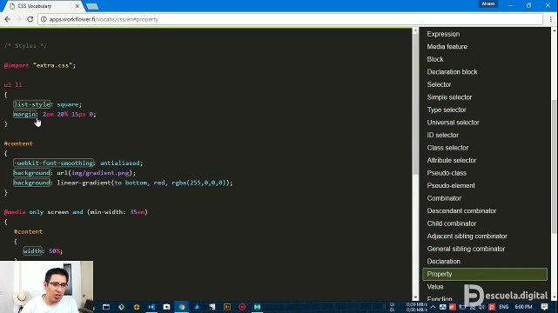Go back with the browser back arrow

(8, 19)
